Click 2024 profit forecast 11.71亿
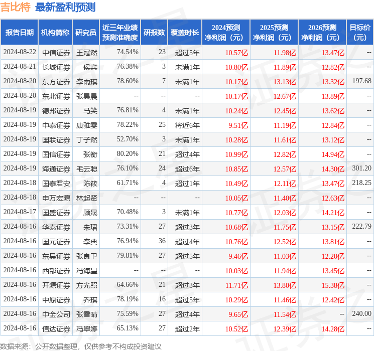 pyautogui.click(x=237, y=285)
